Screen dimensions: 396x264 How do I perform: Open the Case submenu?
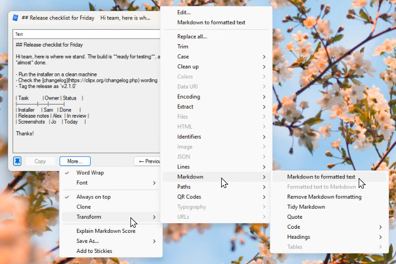click(x=216, y=57)
